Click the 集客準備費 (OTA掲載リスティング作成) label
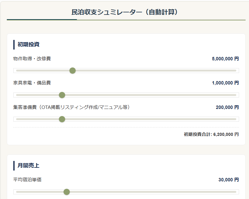Screen dimensions: 249x199 click(71, 107)
